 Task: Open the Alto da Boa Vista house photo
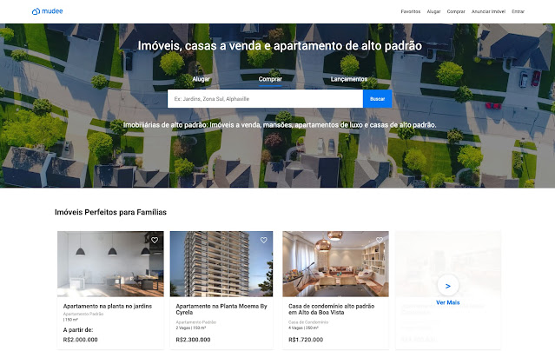pyautogui.click(x=335, y=264)
